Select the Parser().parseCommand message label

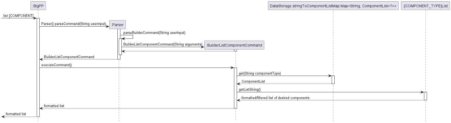click(x=74, y=24)
